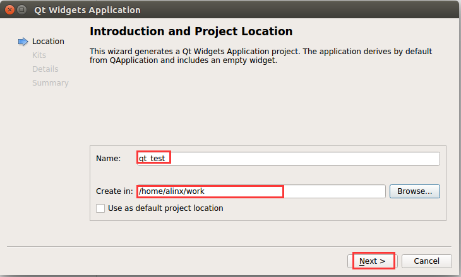Click the Create in: label
This screenshot has width=461, height=277.
[x=114, y=191]
